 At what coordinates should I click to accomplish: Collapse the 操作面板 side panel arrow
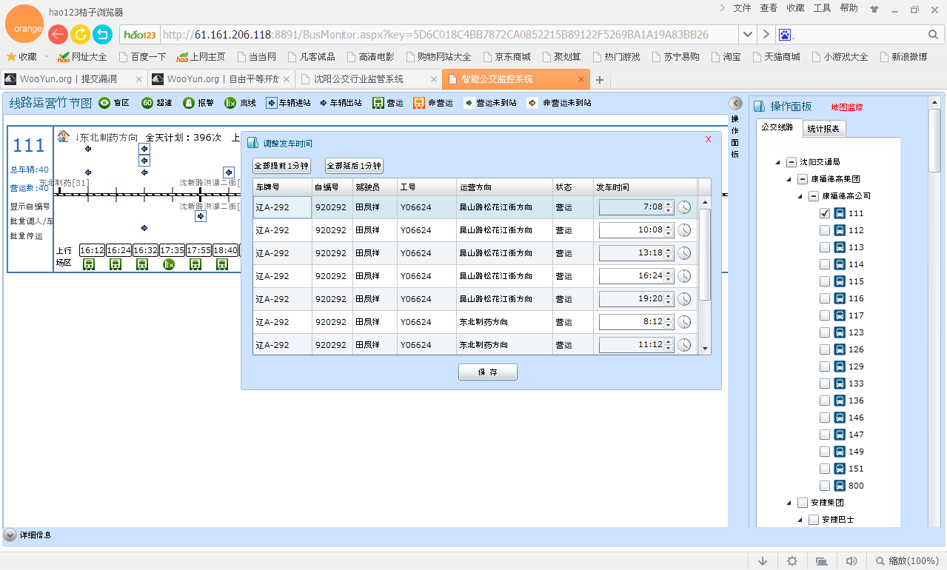click(x=735, y=104)
